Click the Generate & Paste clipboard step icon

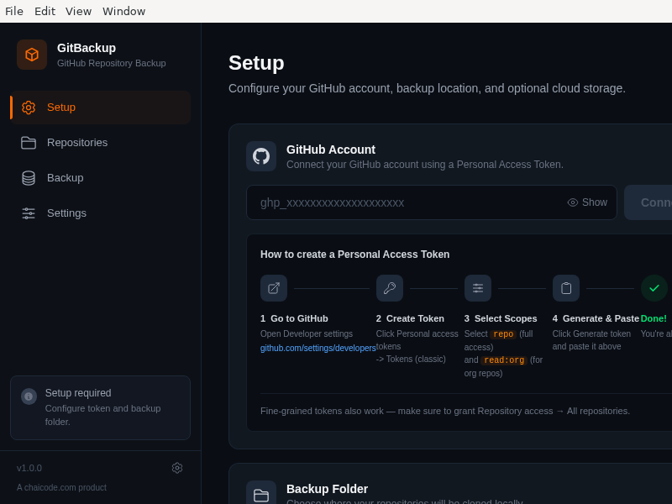pos(566,288)
